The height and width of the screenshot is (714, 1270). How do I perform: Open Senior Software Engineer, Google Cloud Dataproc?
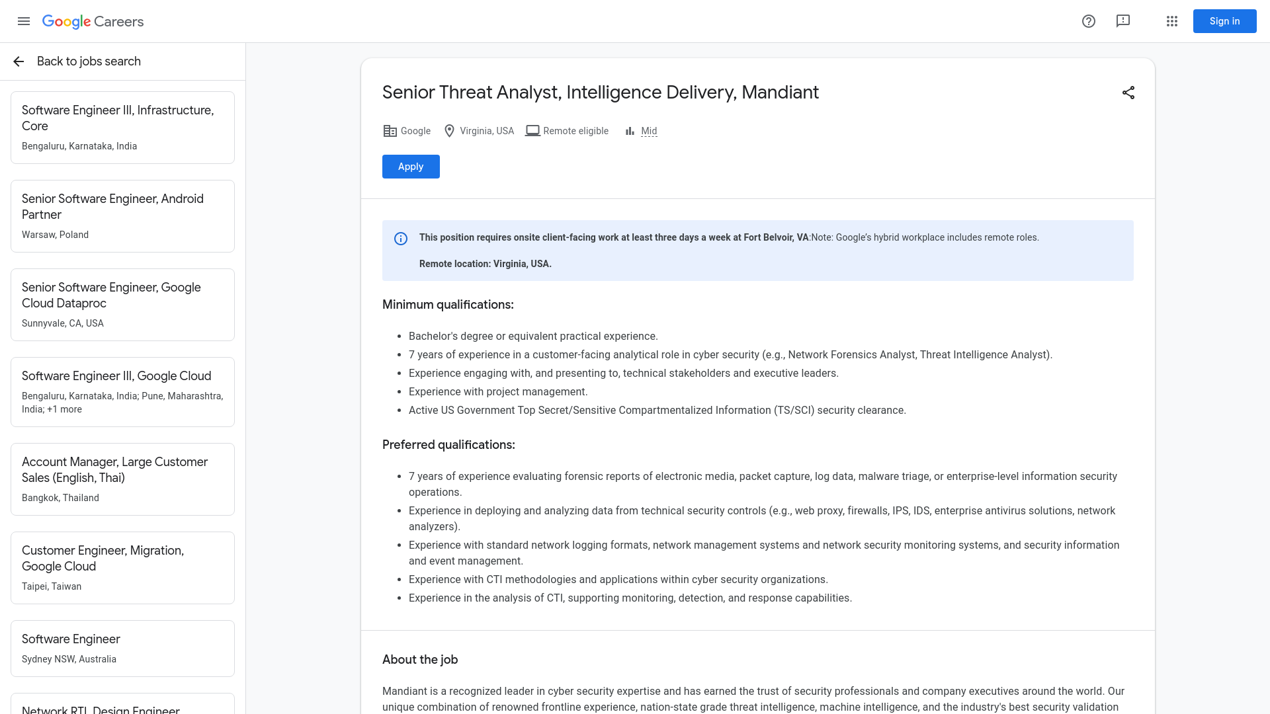[122, 305]
